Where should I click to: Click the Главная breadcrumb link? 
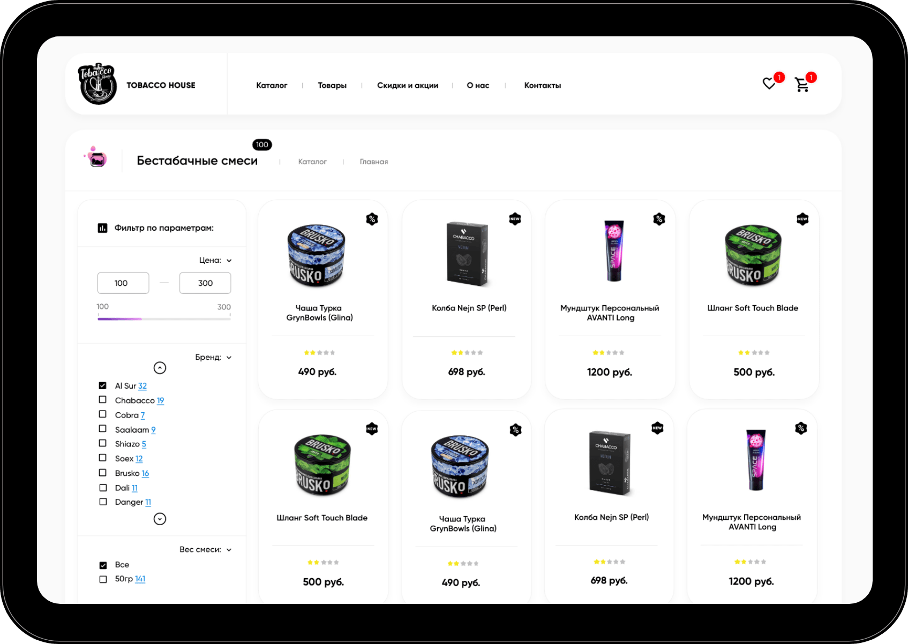click(373, 162)
